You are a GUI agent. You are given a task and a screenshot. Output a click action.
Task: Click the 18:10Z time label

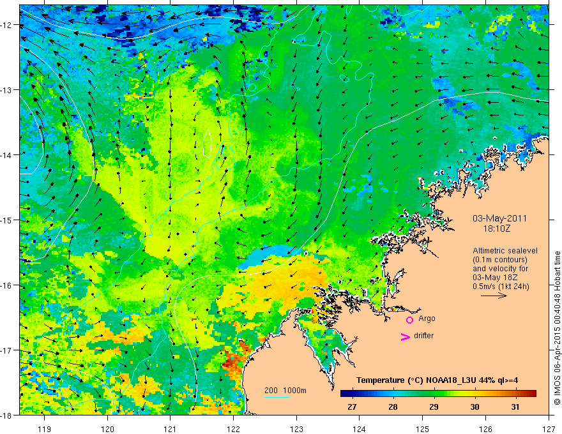pos(497,228)
